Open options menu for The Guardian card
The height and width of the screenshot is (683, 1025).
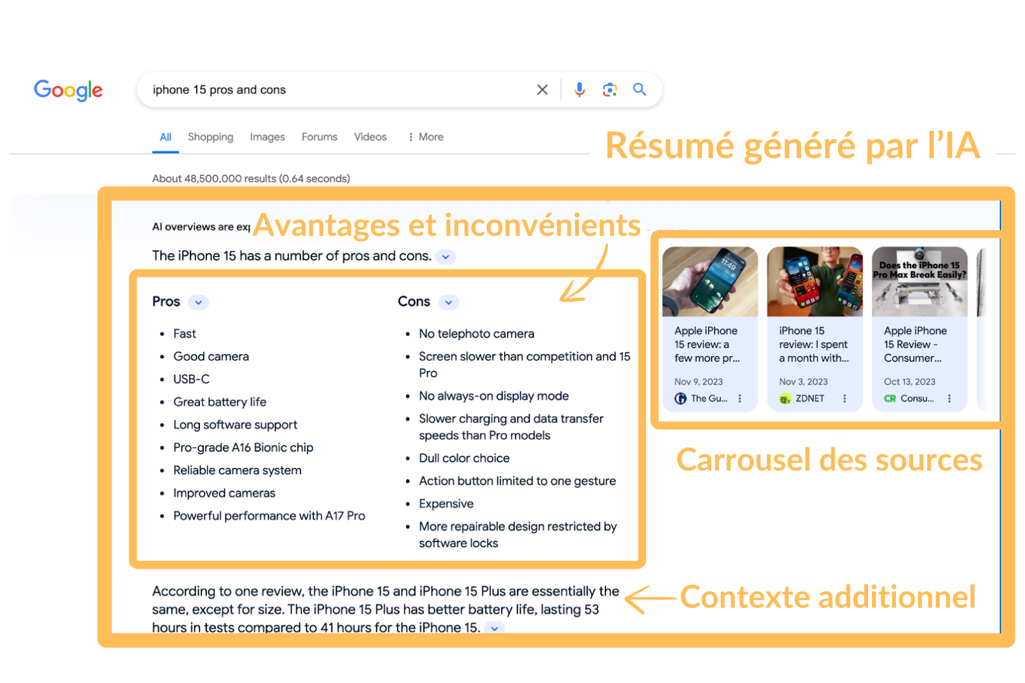click(x=740, y=398)
